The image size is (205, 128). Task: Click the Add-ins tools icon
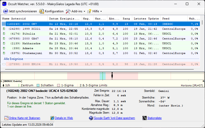[68, 11]
